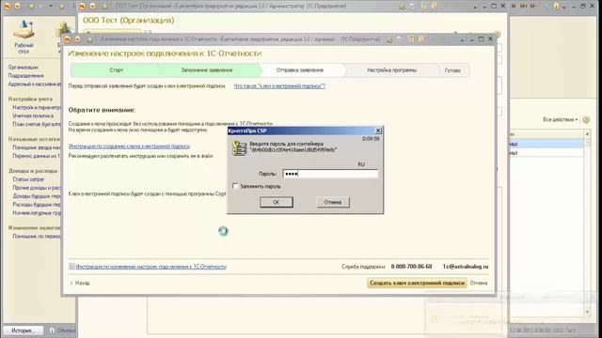
Task: Open the Рабочий стол section
Action: point(24,38)
